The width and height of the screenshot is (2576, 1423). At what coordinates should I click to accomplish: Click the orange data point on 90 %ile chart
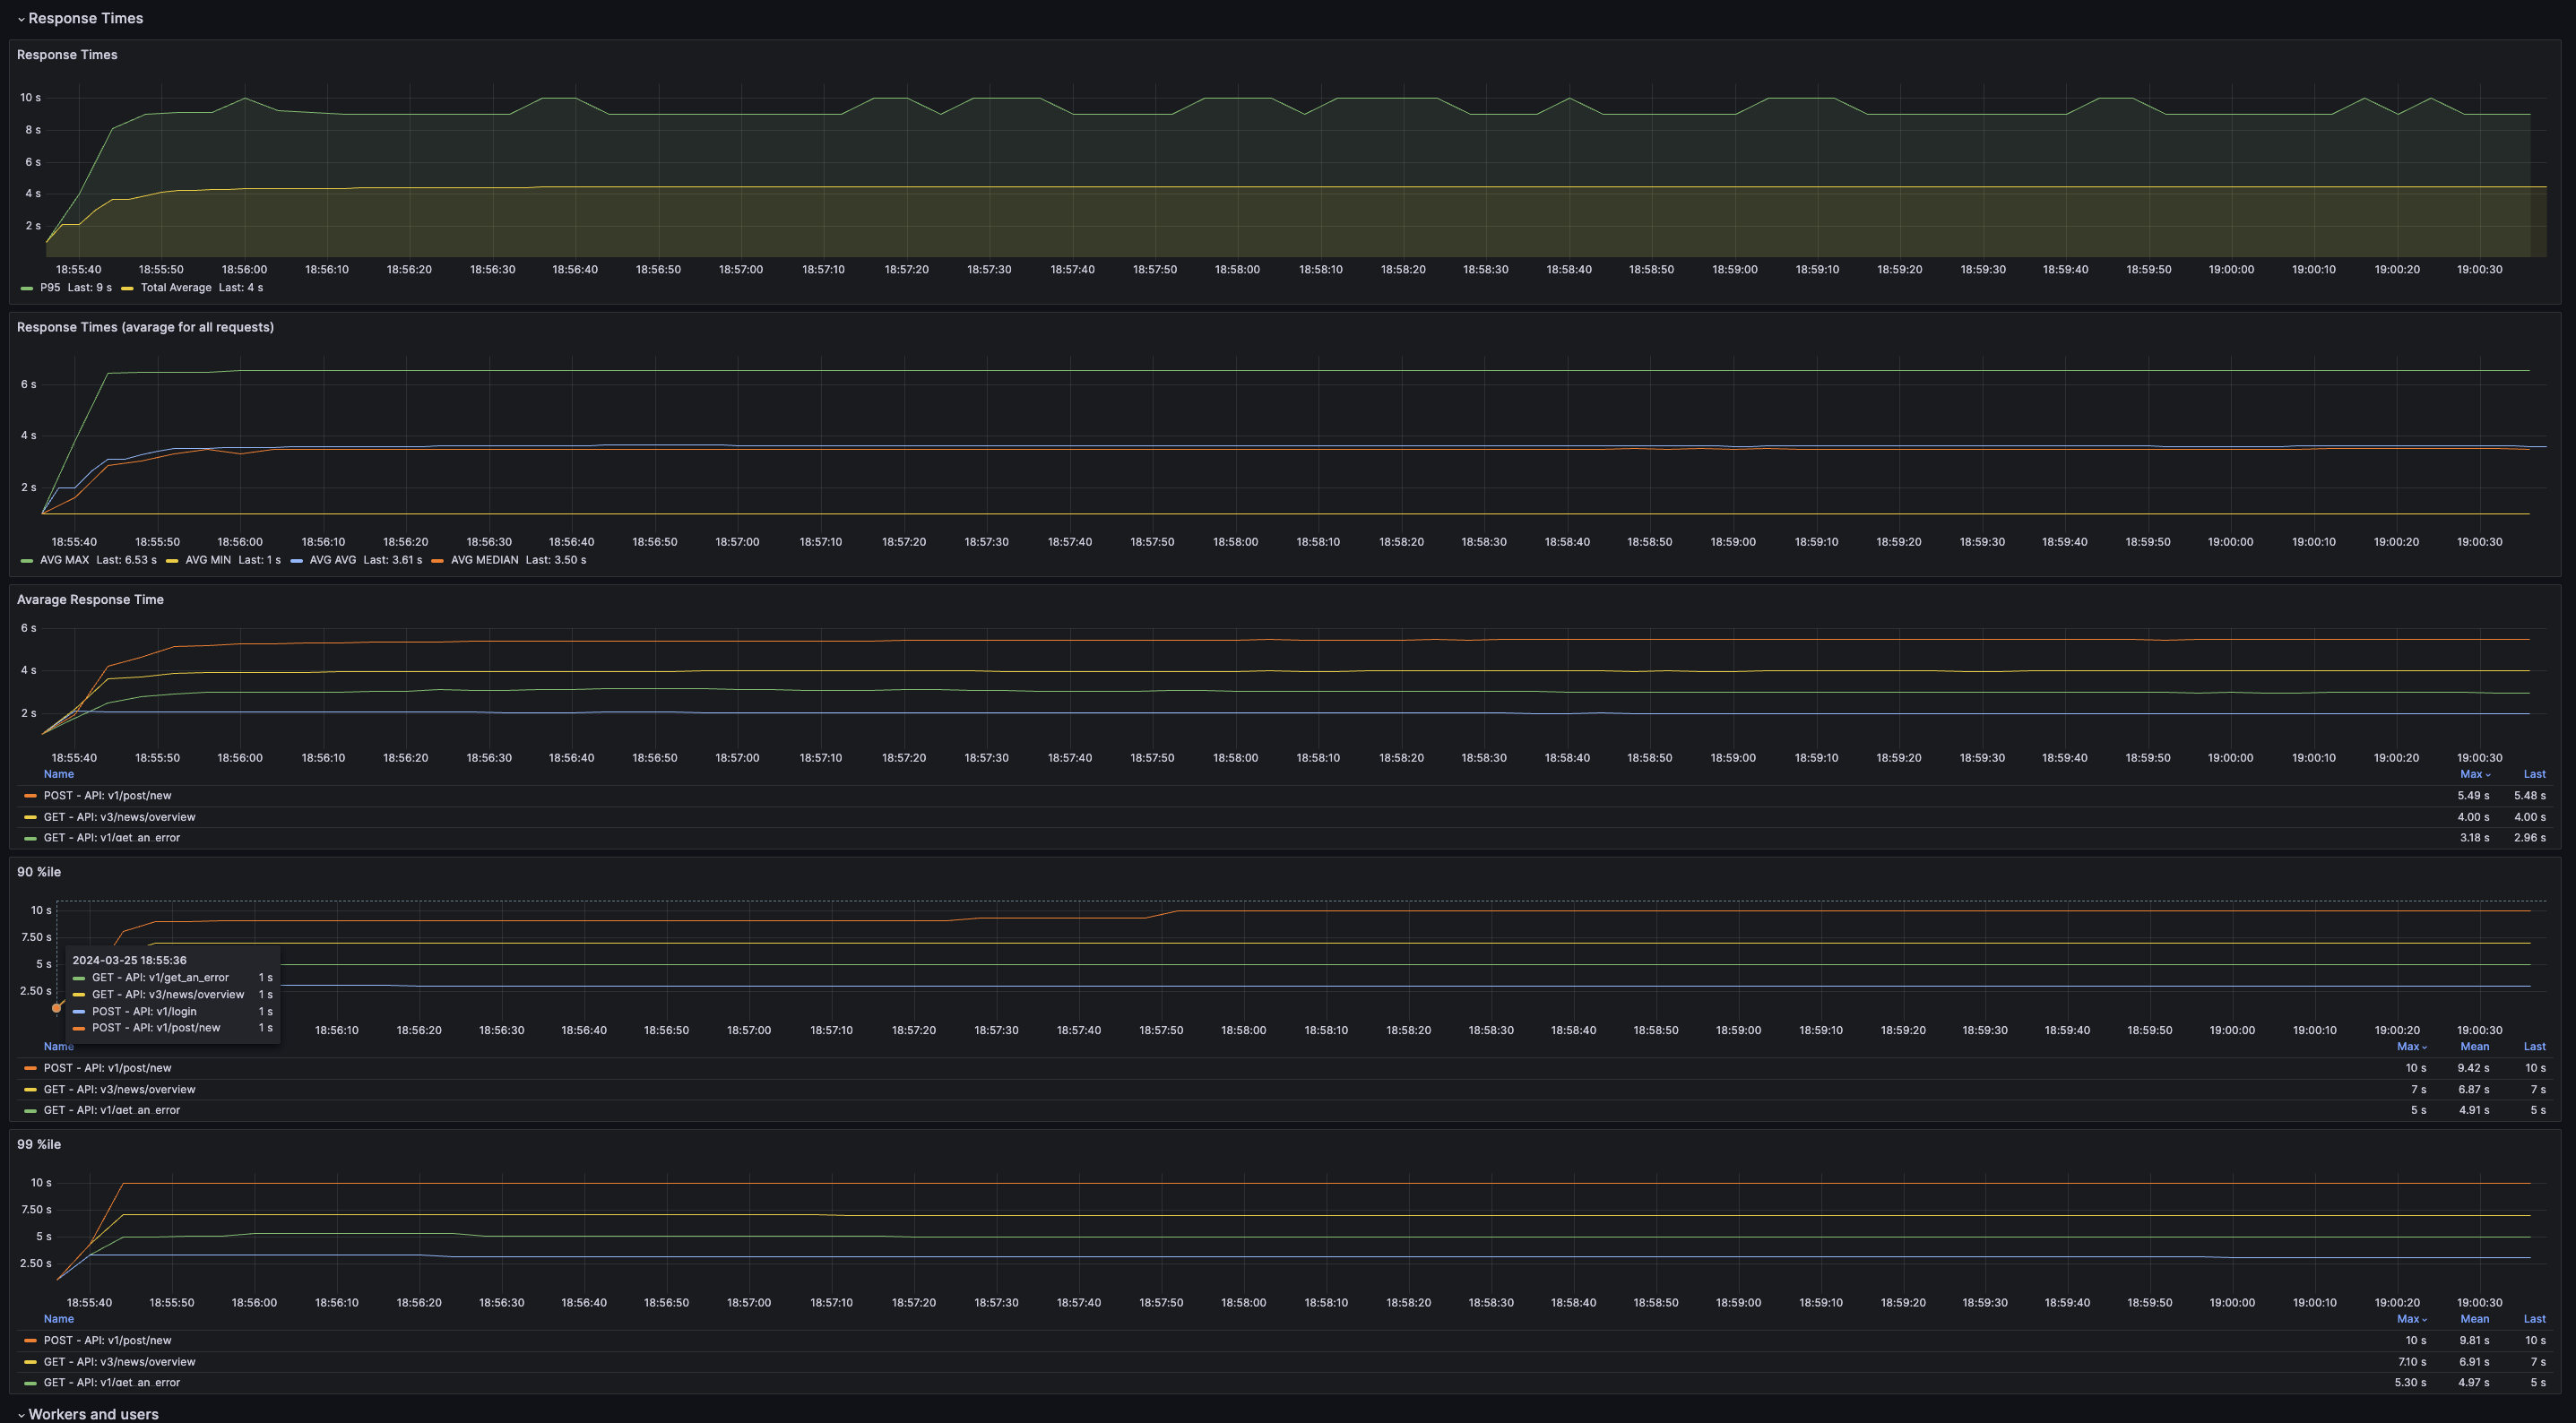pyautogui.click(x=57, y=1008)
